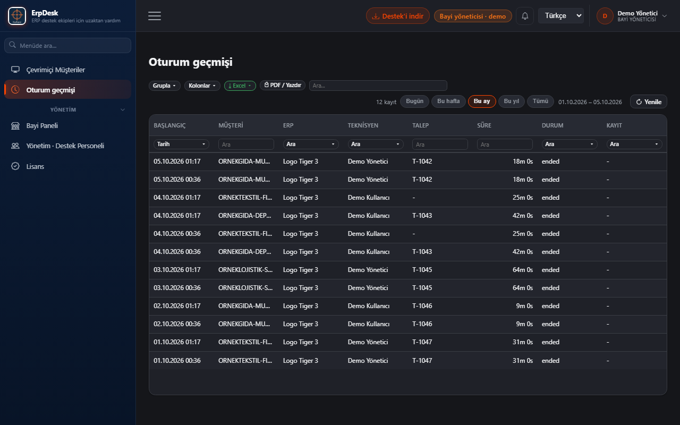Collapse the Yönetim section chevron

[123, 109]
